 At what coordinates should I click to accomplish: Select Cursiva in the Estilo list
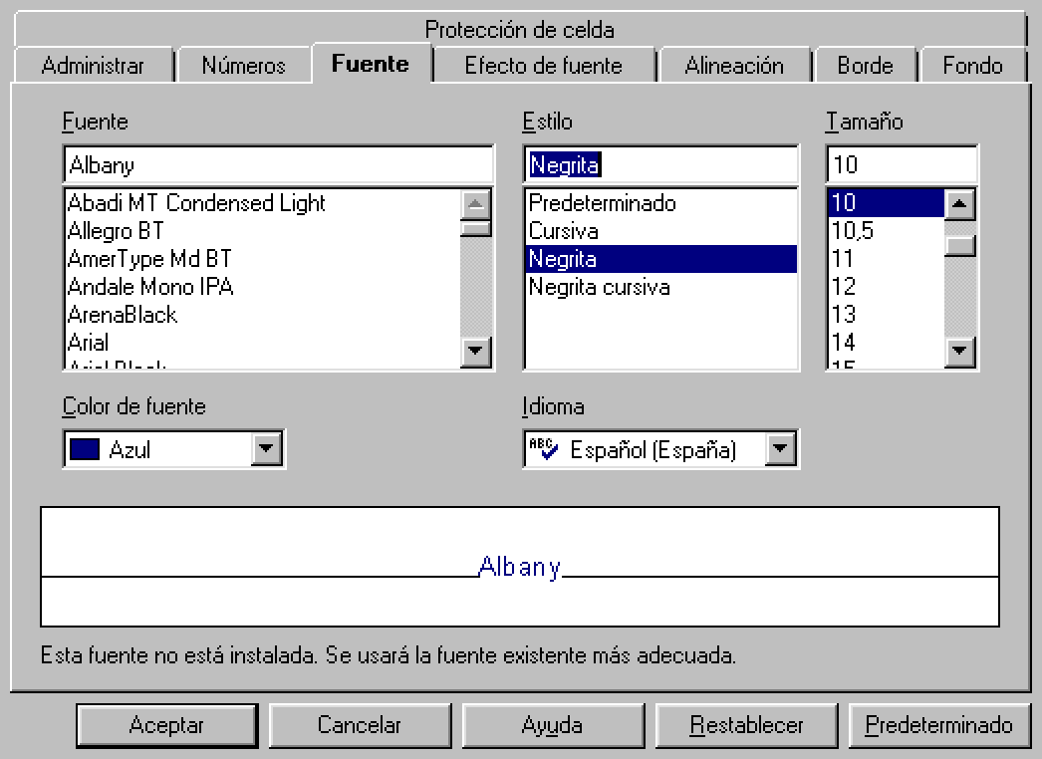point(563,231)
